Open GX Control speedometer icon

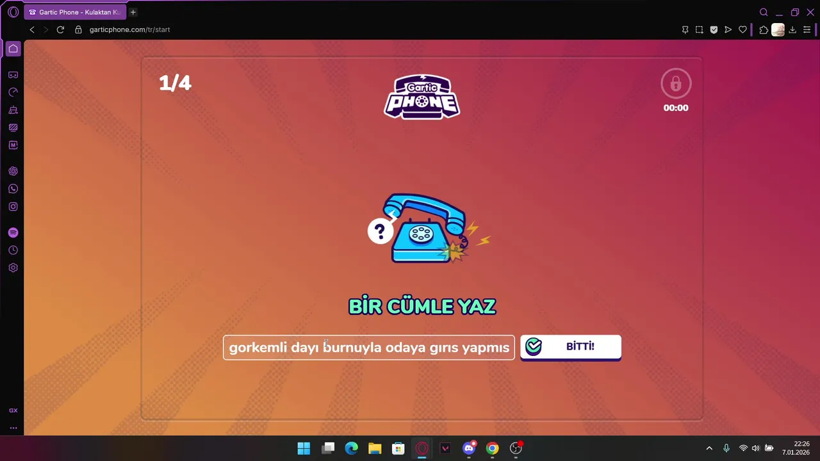coord(13,92)
